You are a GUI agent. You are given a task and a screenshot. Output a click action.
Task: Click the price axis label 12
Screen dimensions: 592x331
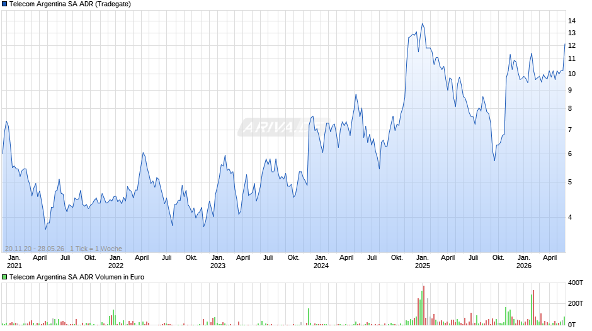572,46
